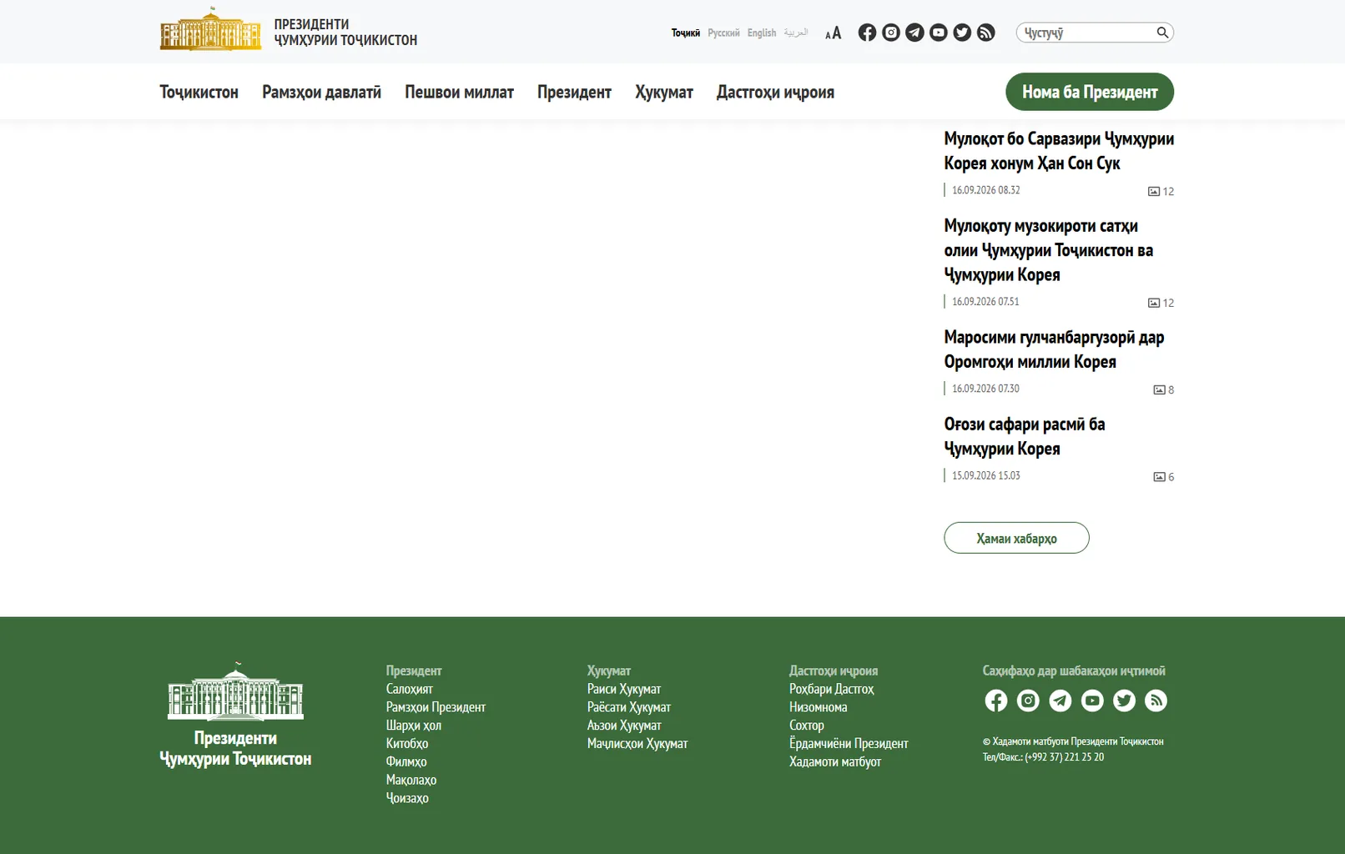Screen dimensions: 1345x854
Task: Open Twitter icon in header
Action: pyautogui.click(x=962, y=33)
